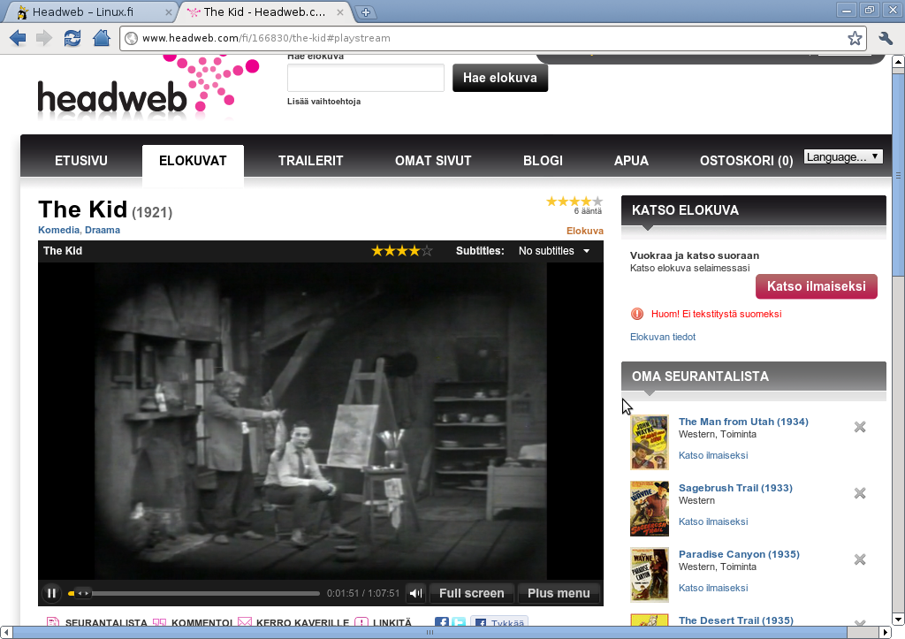Click the movie search input field
The height and width of the screenshot is (639, 905).
pyautogui.click(x=365, y=78)
